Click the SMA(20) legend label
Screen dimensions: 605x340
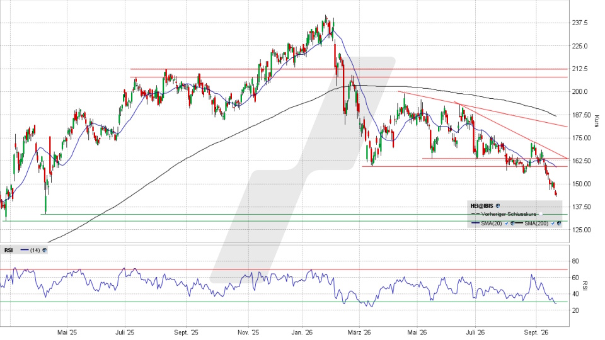491,223
